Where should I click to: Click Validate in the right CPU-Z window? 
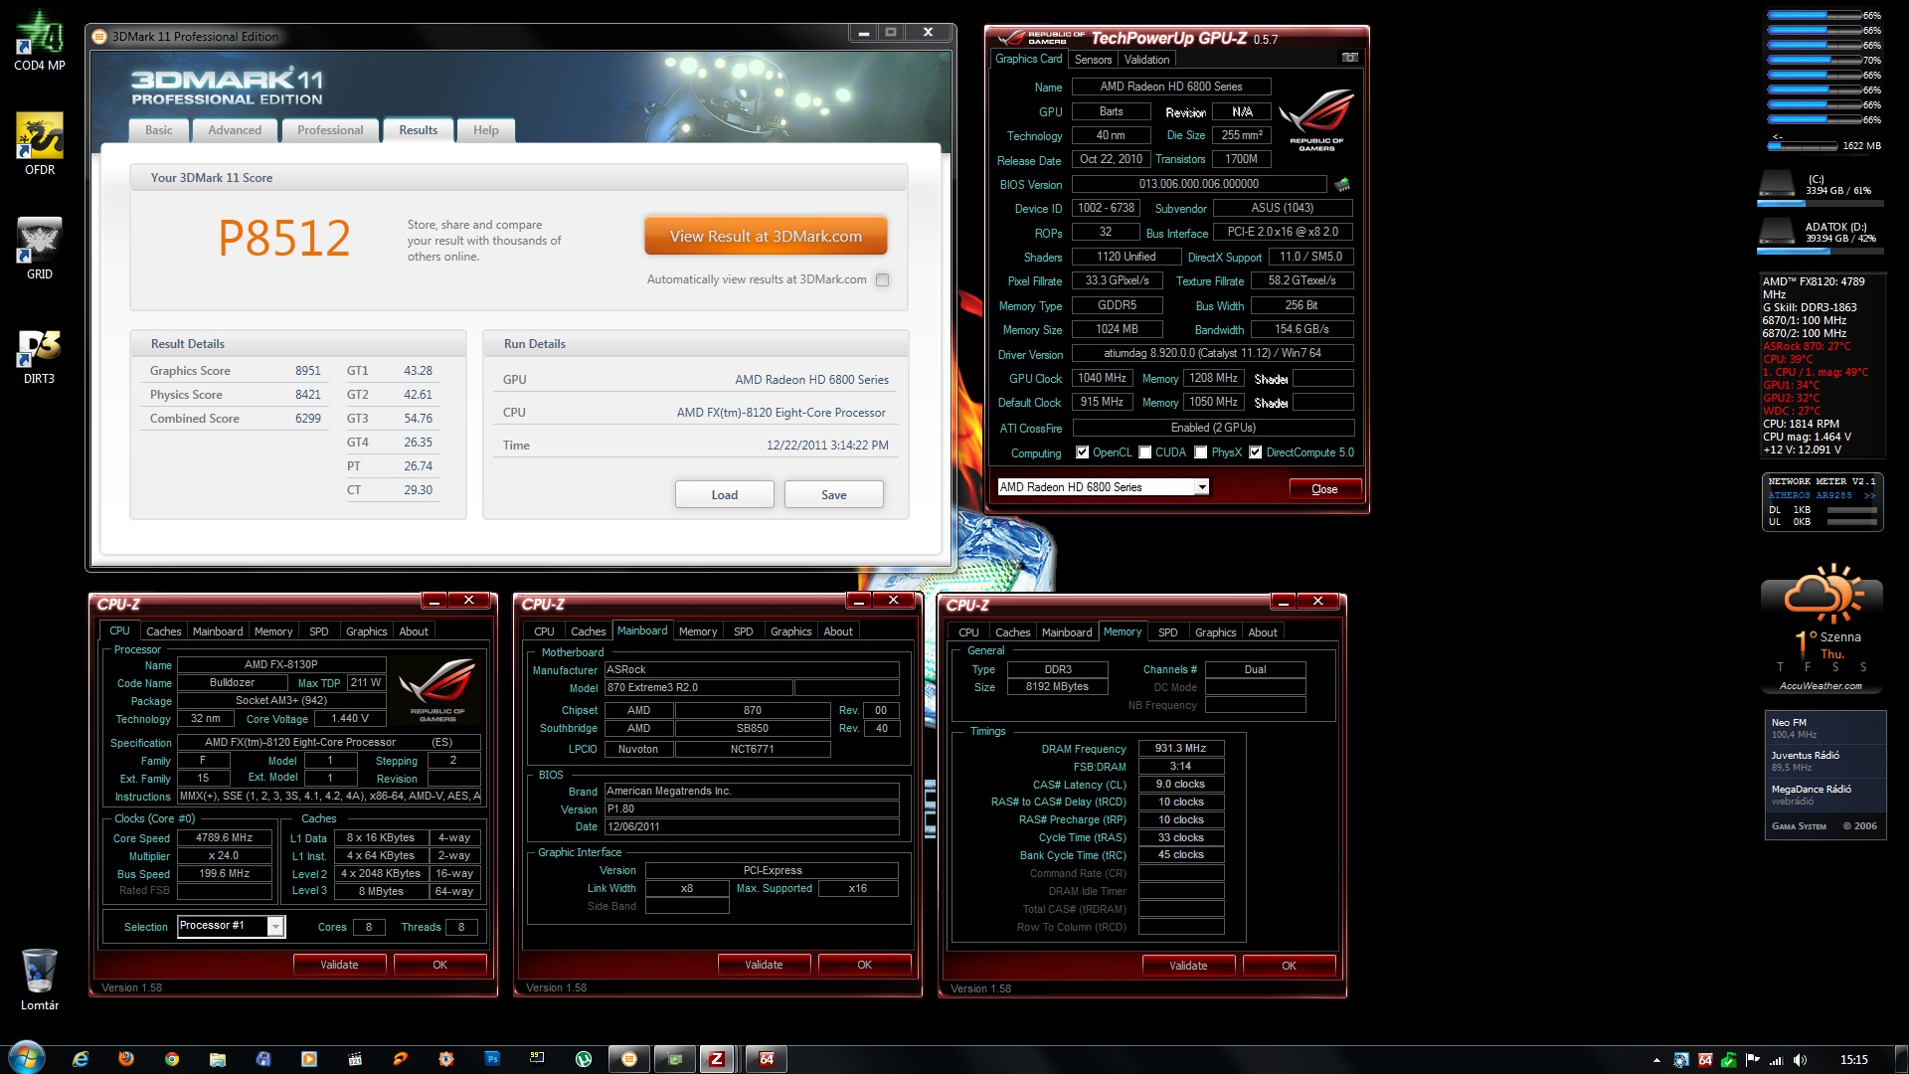pyautogui.click(x=1188, y=966)
